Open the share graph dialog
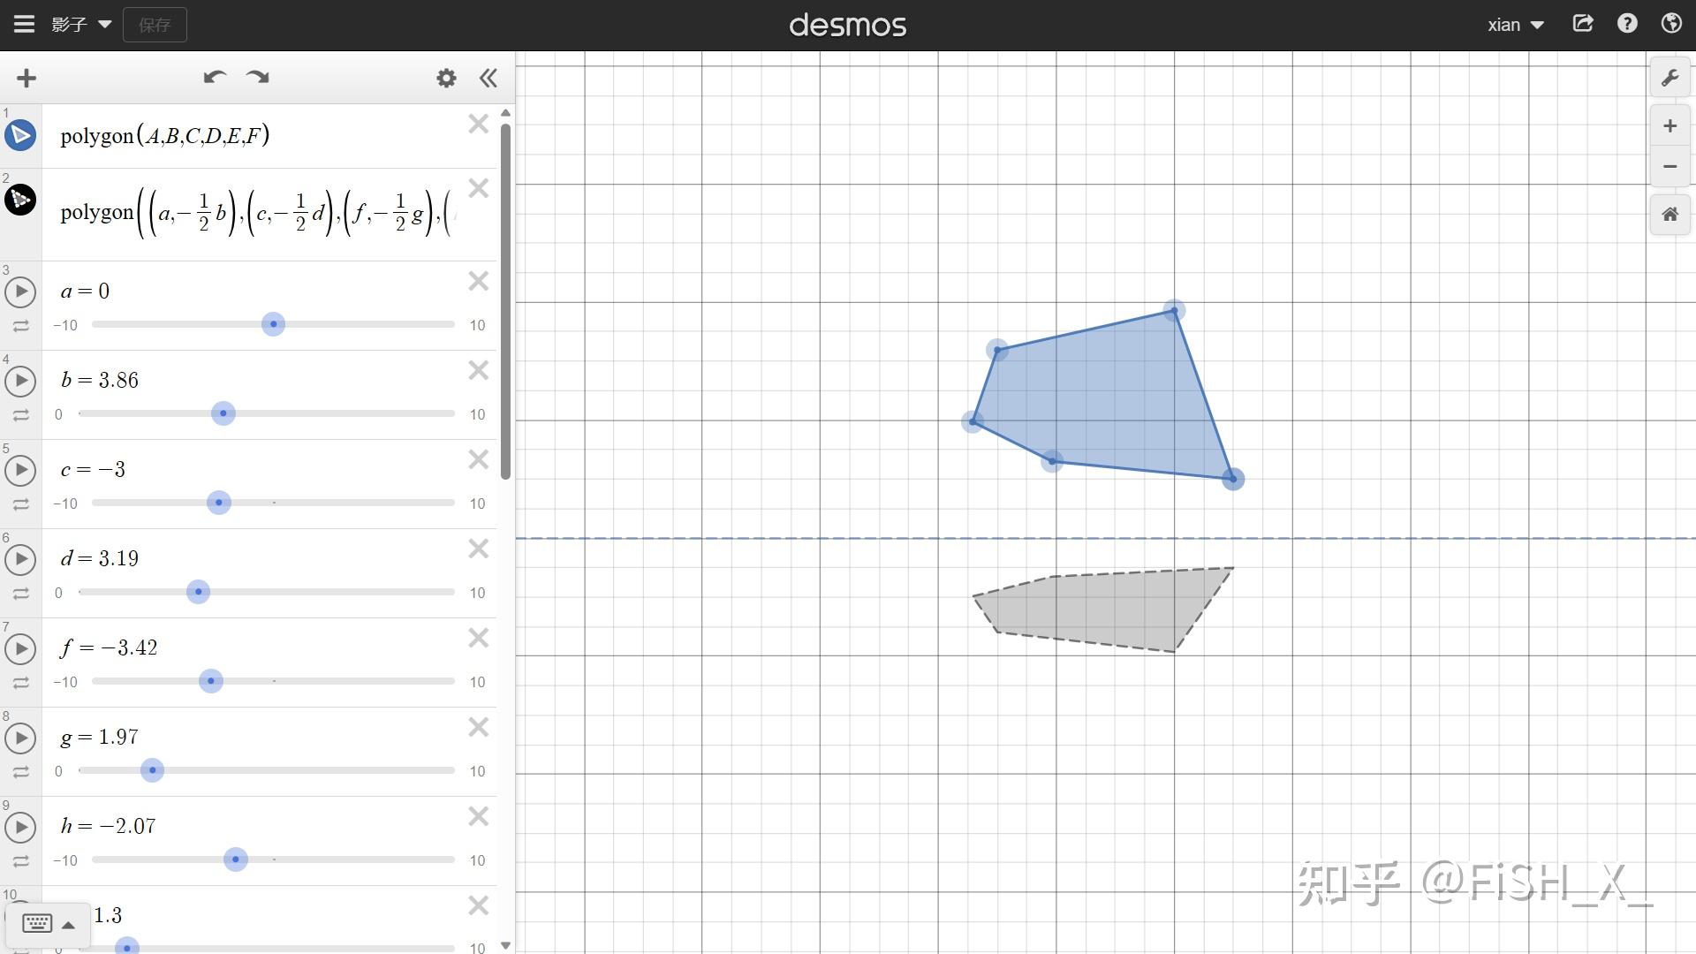Screen dimensions: 1696x954 point(1582,24)
